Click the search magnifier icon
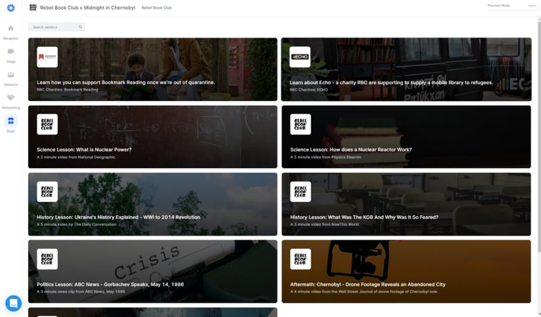 pos(80,27)
